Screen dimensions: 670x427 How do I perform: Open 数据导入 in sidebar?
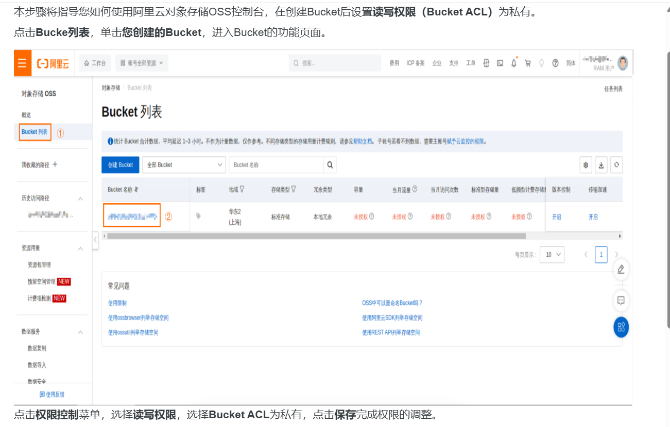tap(37, 365)
